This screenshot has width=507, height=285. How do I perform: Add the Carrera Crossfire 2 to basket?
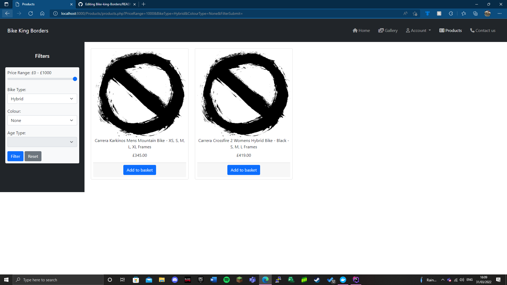click(243, 170)
